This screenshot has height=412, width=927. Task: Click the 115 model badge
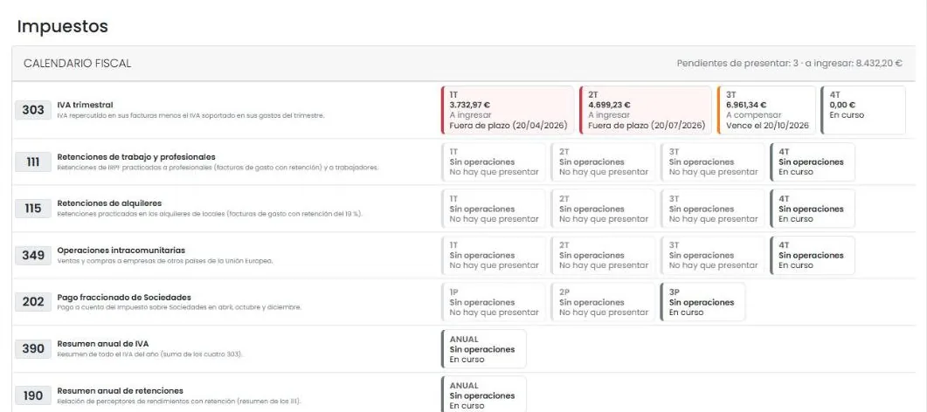pos(33,209)
